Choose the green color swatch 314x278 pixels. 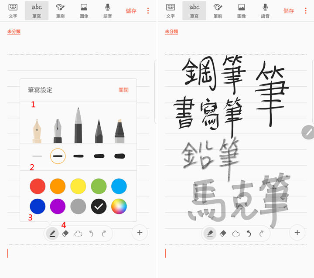click(99, 186)
